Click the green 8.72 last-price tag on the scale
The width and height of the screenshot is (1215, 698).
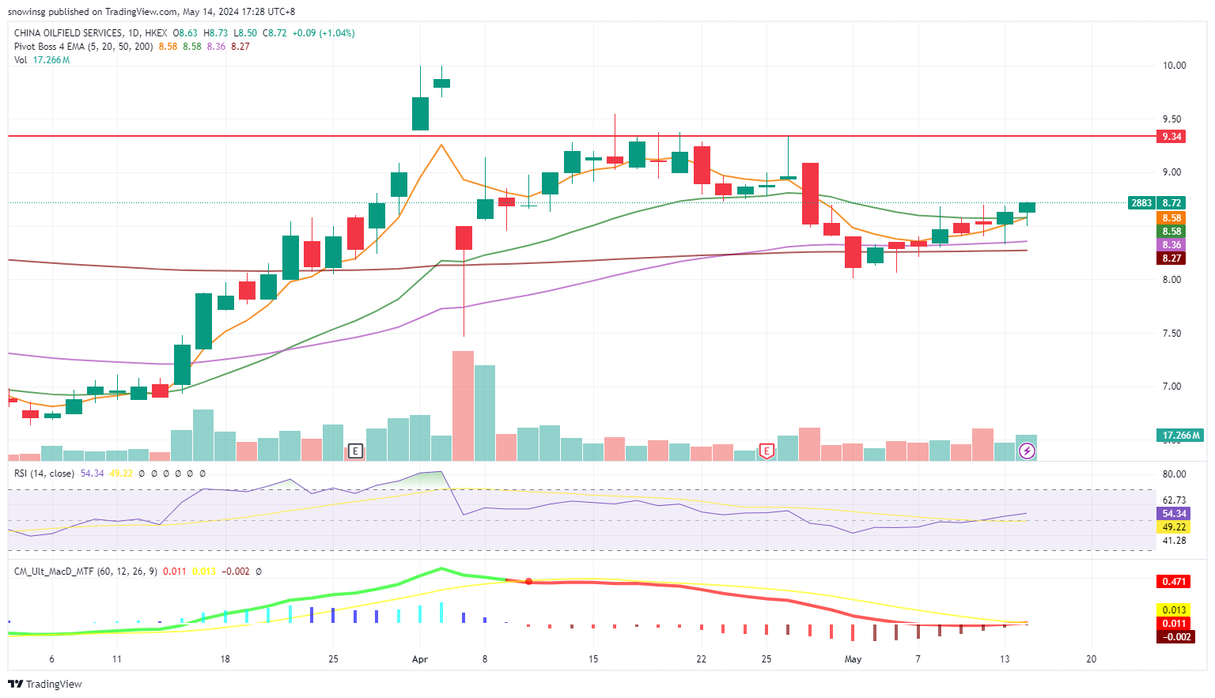pyautogui.click(x=1171, y=203)
